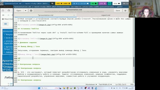The height and width of the screenshot is (90, 160).
Task: Click the heading '## Вывод dmesg | less'
Action: tap(29, 46)
